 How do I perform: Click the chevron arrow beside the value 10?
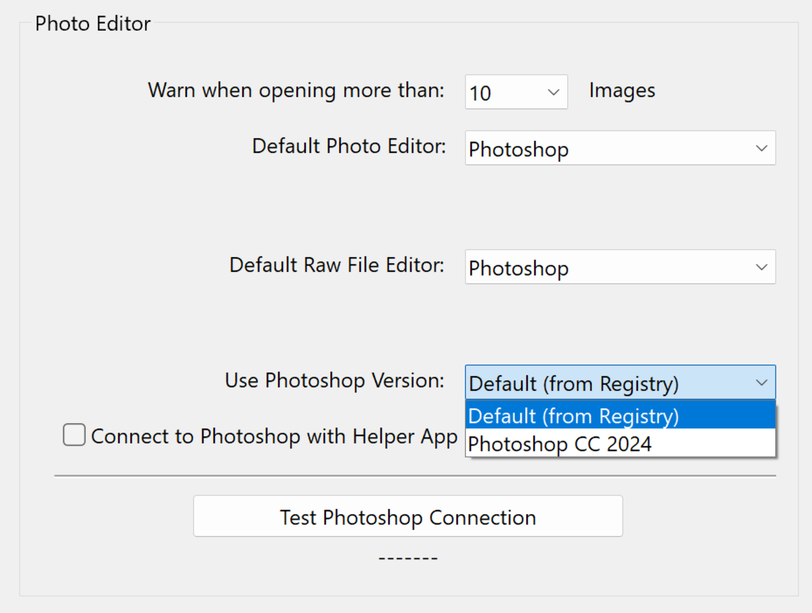[x=554, y=92]
